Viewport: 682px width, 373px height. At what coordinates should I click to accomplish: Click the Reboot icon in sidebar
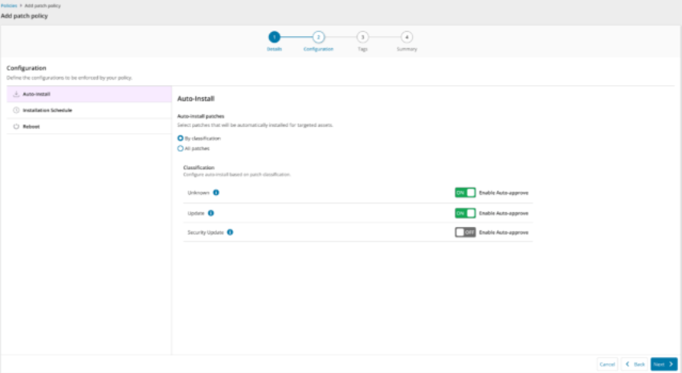tap(17, 126)
